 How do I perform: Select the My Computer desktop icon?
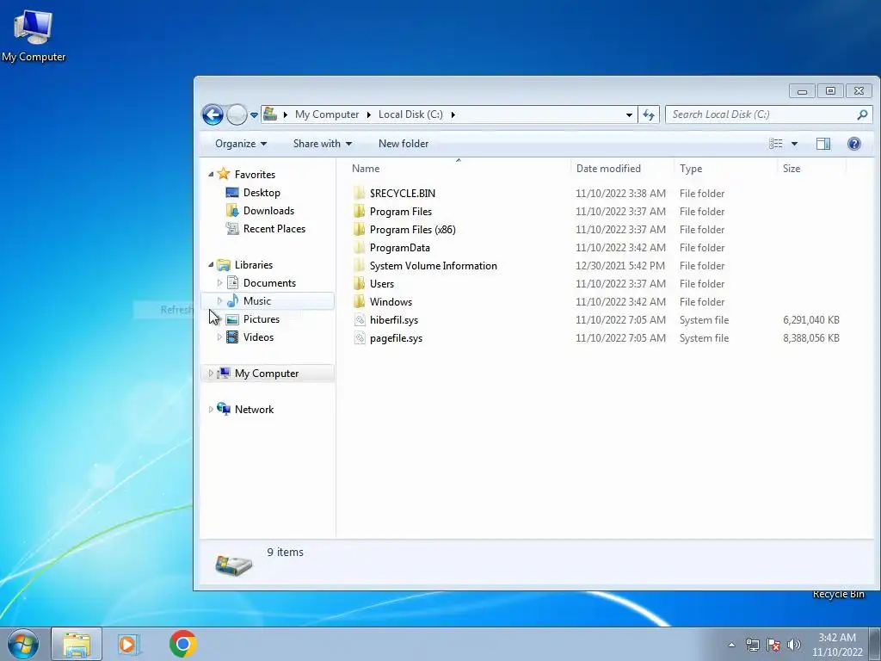click(34, 35)
